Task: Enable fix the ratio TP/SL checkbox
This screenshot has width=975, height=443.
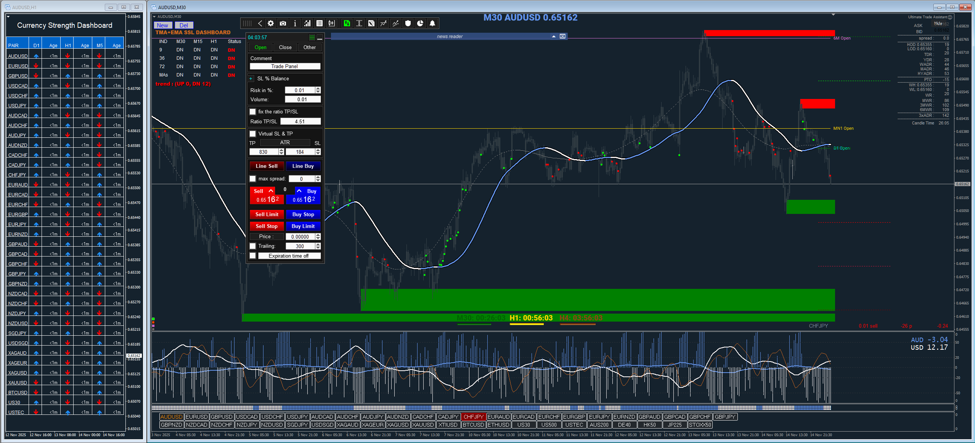Action: click(252, 112)
